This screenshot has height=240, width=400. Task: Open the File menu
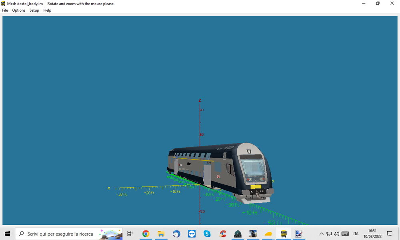click(x=5, y=10)
